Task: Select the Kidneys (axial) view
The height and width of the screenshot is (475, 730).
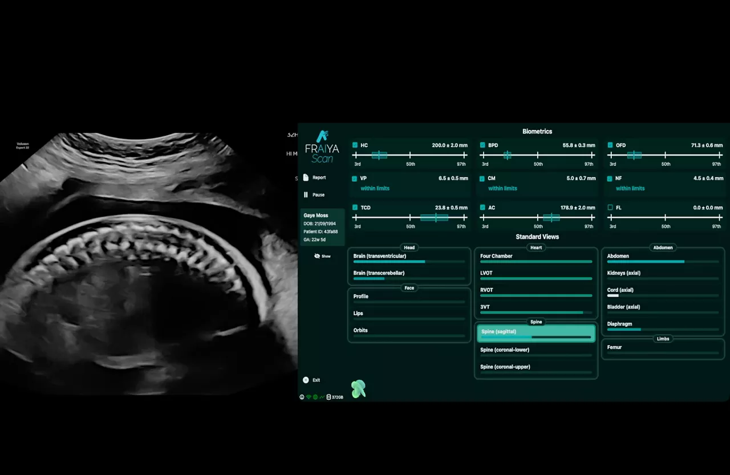Action: [x=663, y=275]
